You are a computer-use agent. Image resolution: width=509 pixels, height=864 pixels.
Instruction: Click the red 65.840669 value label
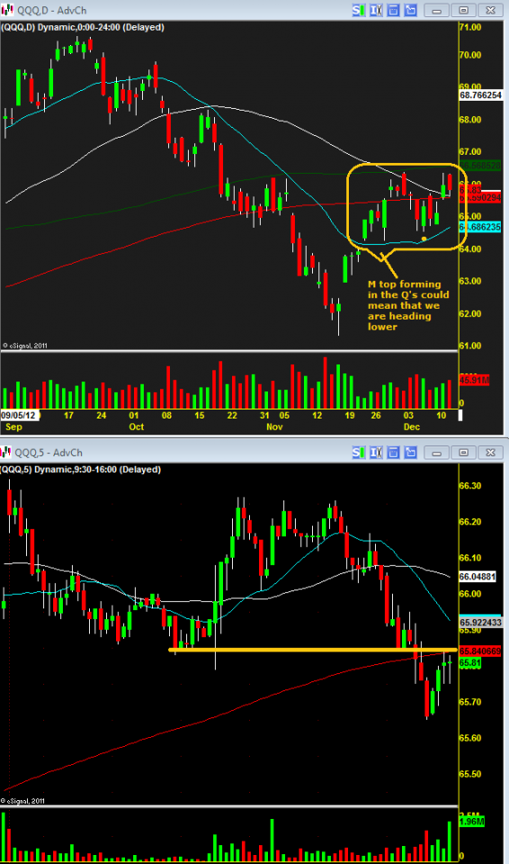click(x=481, y=651)
